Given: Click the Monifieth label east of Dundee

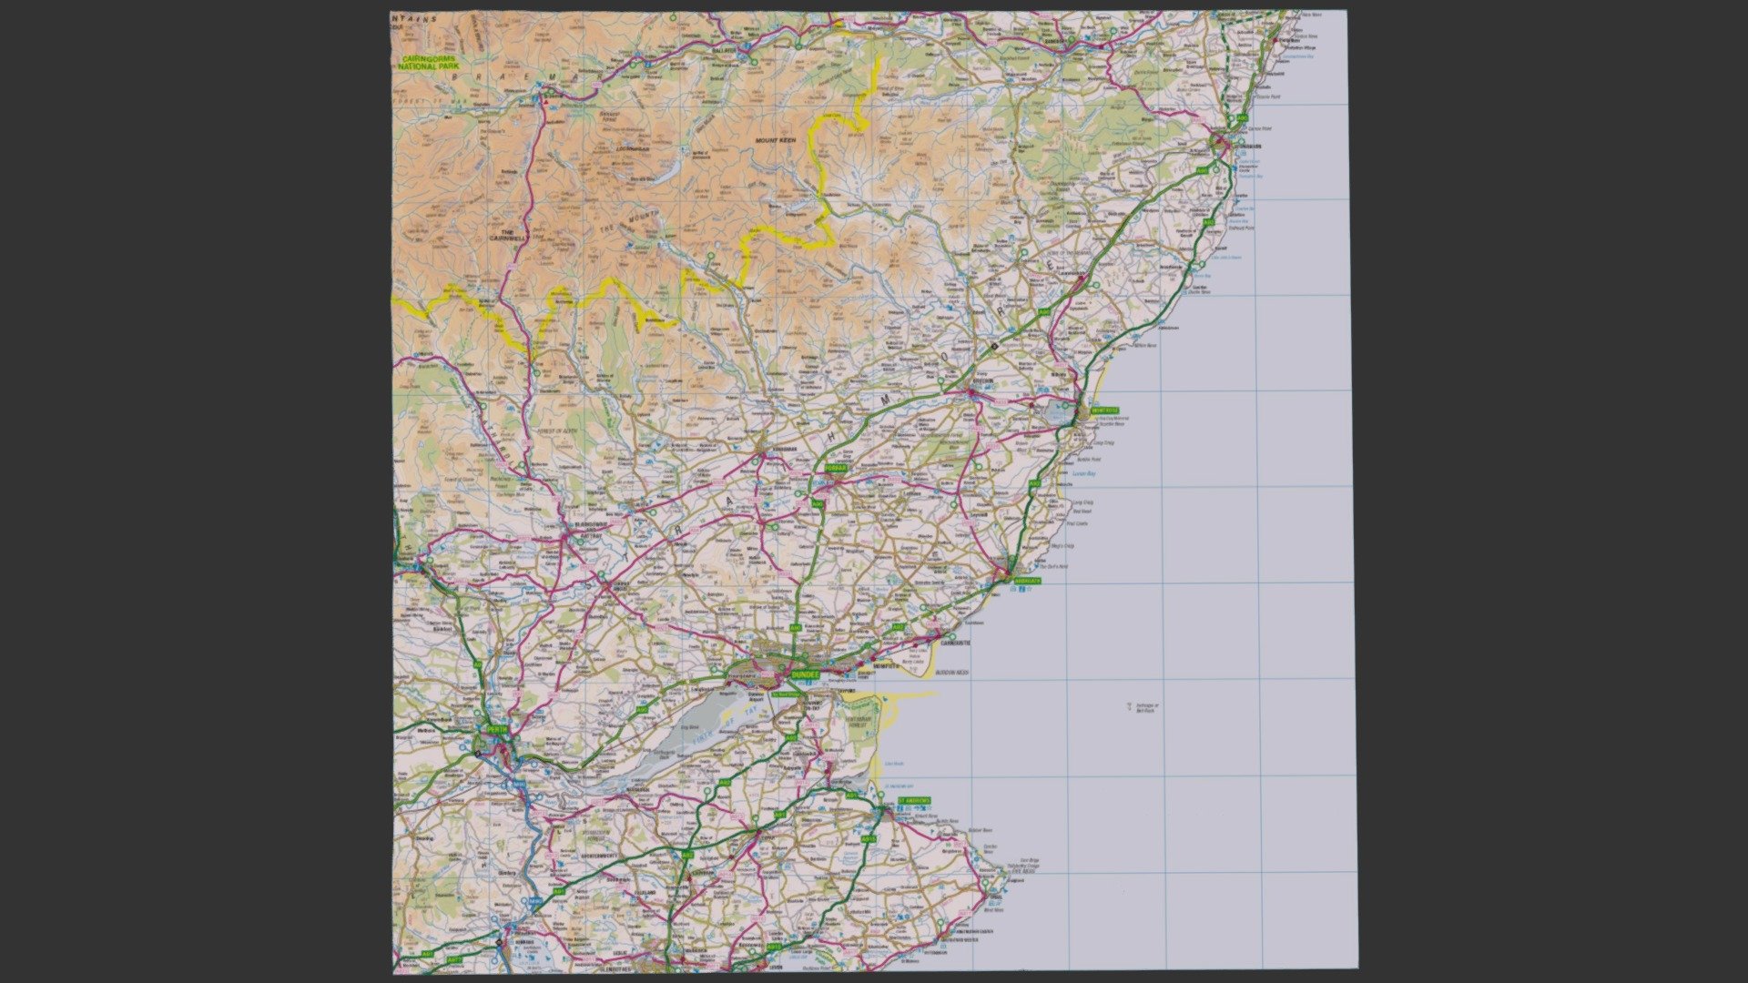Looking at the screenshot, I should coord(886,666).
